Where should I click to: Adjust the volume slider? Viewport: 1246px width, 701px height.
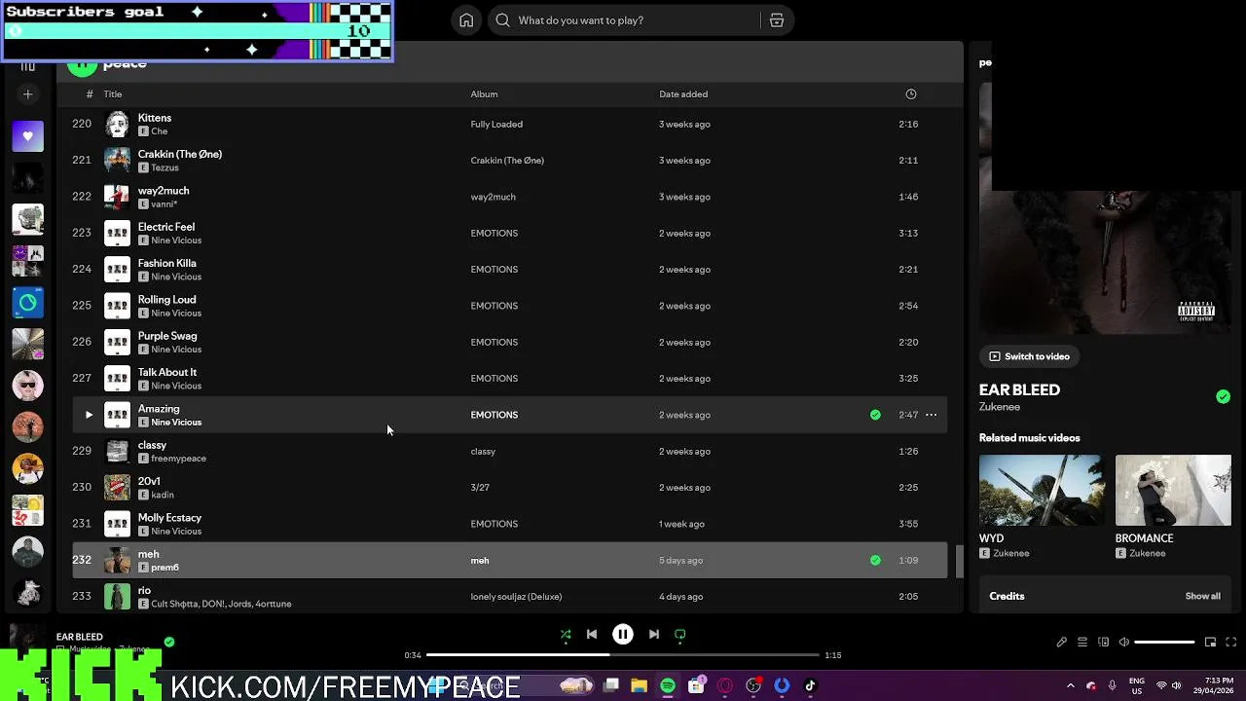click(1164, 643)
